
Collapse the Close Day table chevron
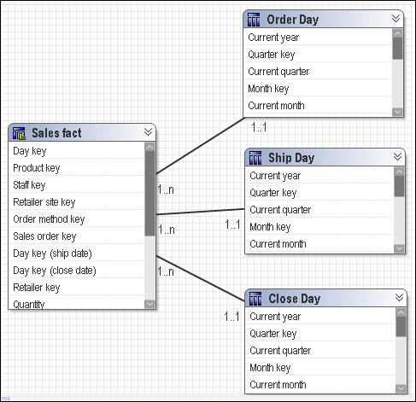point(399,298)
